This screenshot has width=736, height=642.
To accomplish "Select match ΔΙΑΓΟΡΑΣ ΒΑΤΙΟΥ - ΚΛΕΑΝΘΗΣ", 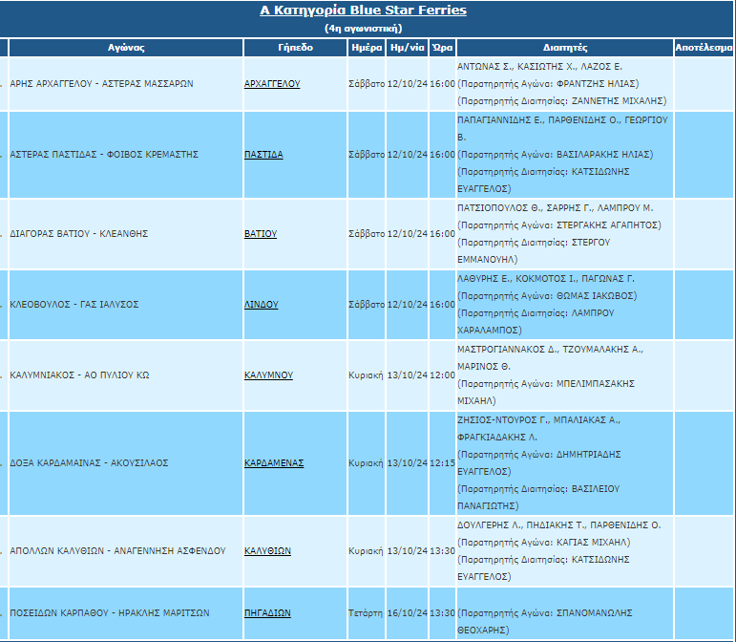I will [79, 234].
